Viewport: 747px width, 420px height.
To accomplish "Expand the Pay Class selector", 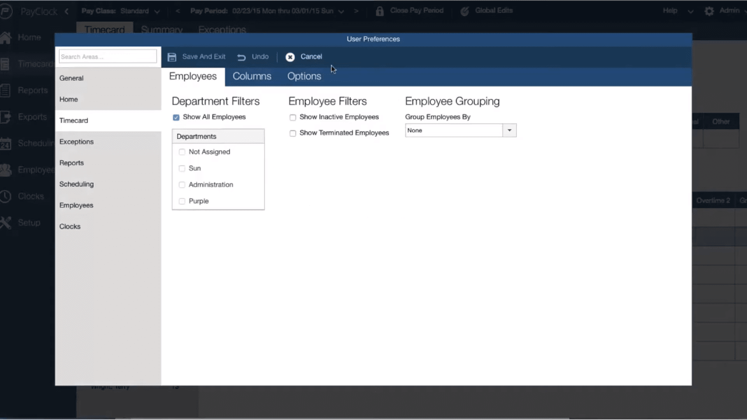I will [157, 11].
